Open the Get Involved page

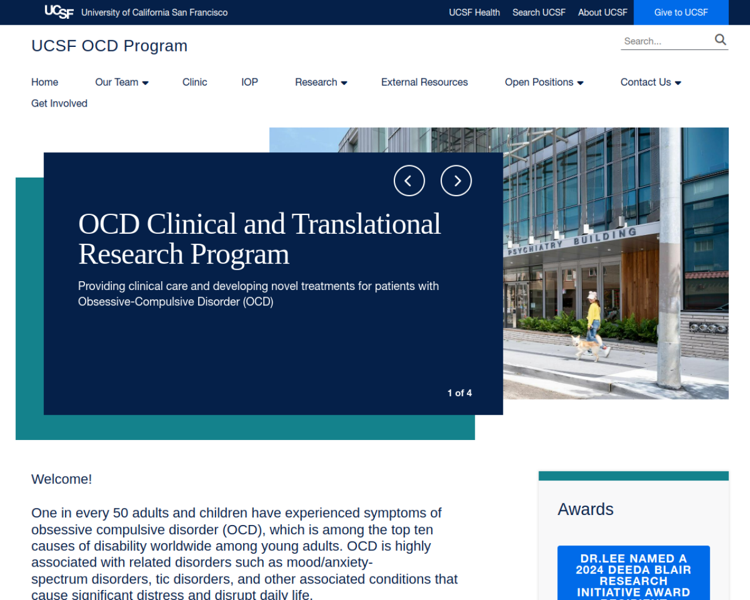click(x=59, y=103)
